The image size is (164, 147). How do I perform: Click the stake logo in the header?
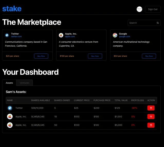pos(12,9)
